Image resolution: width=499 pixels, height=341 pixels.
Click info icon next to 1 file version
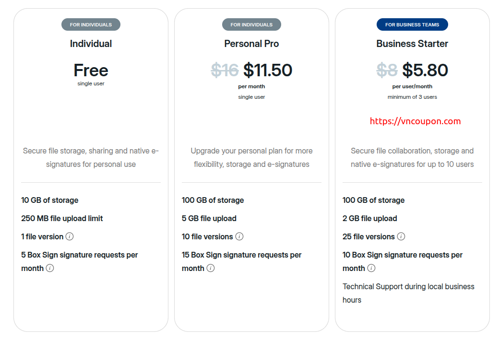[70, 236]
